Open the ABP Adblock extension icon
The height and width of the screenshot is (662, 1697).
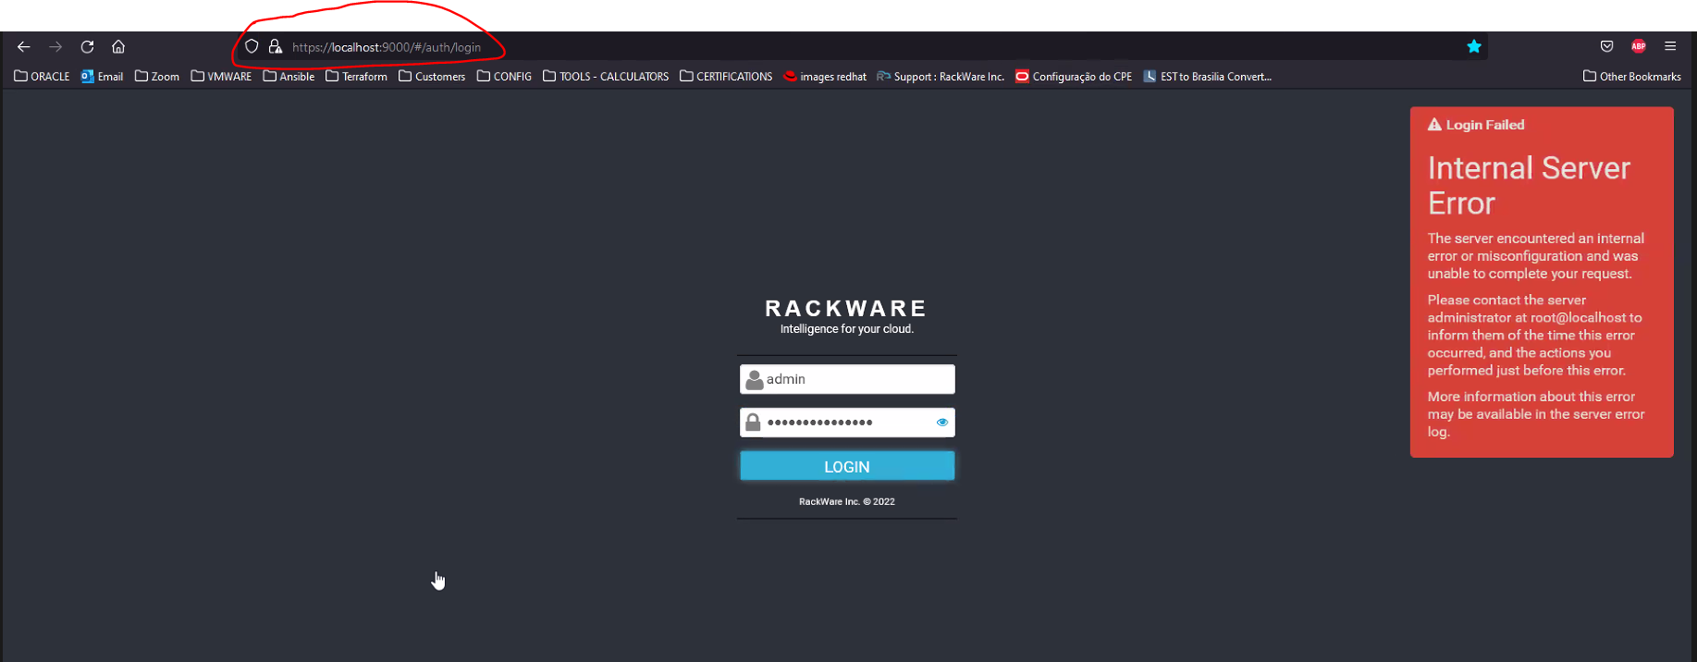[x=1639, y=46]
